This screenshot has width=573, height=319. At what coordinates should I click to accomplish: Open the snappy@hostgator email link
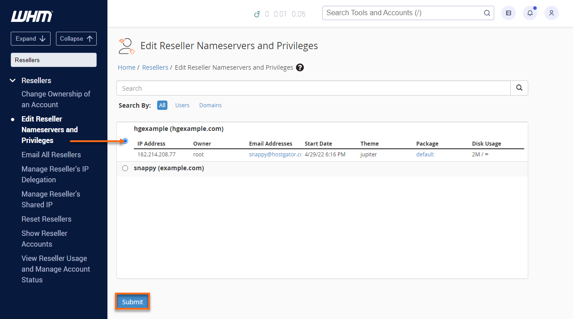point(275,154)
